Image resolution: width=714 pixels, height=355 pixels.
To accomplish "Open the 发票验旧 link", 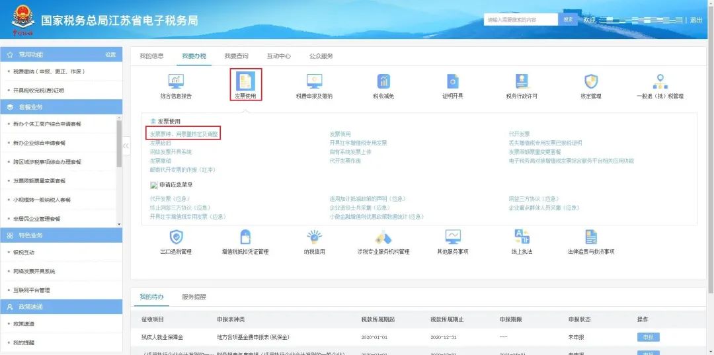I will point(161,143).
